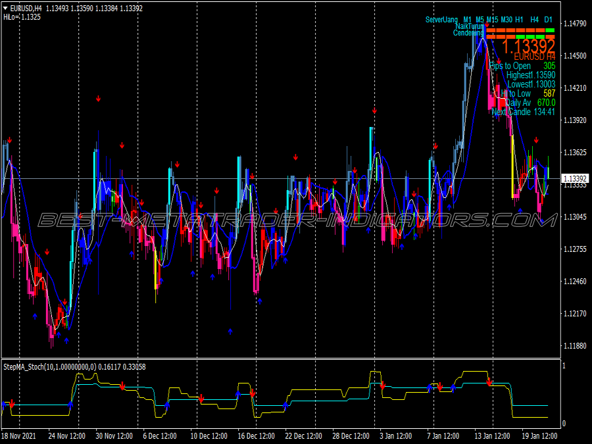Select the M15 timeframe label in dashboard
592x444 pixels.
492,20
